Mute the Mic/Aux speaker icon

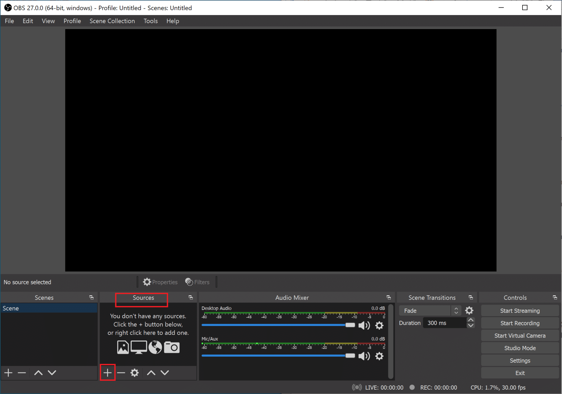(364, 356)
